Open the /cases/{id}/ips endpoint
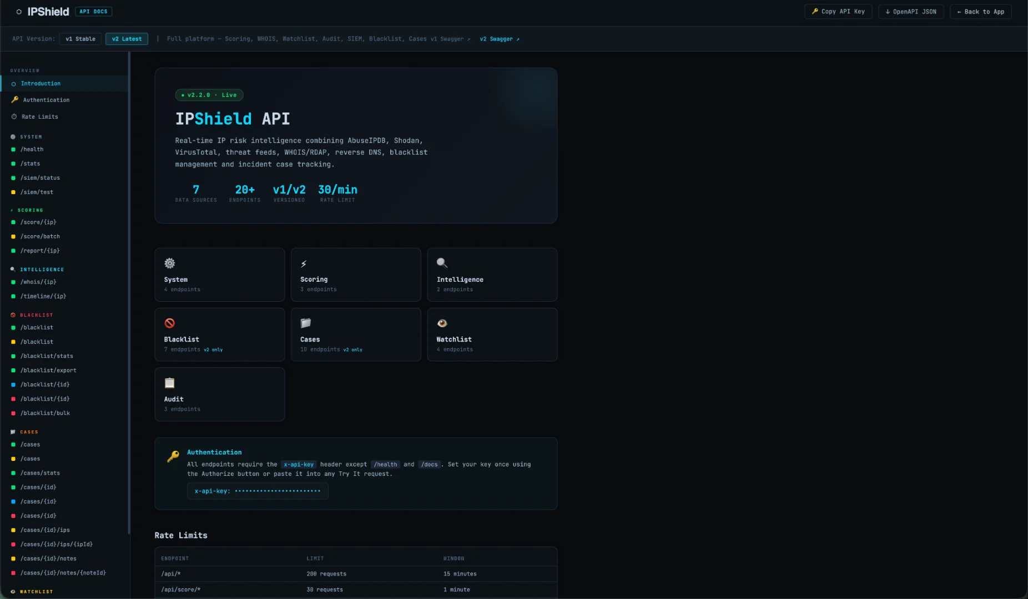 pos(64,530)
